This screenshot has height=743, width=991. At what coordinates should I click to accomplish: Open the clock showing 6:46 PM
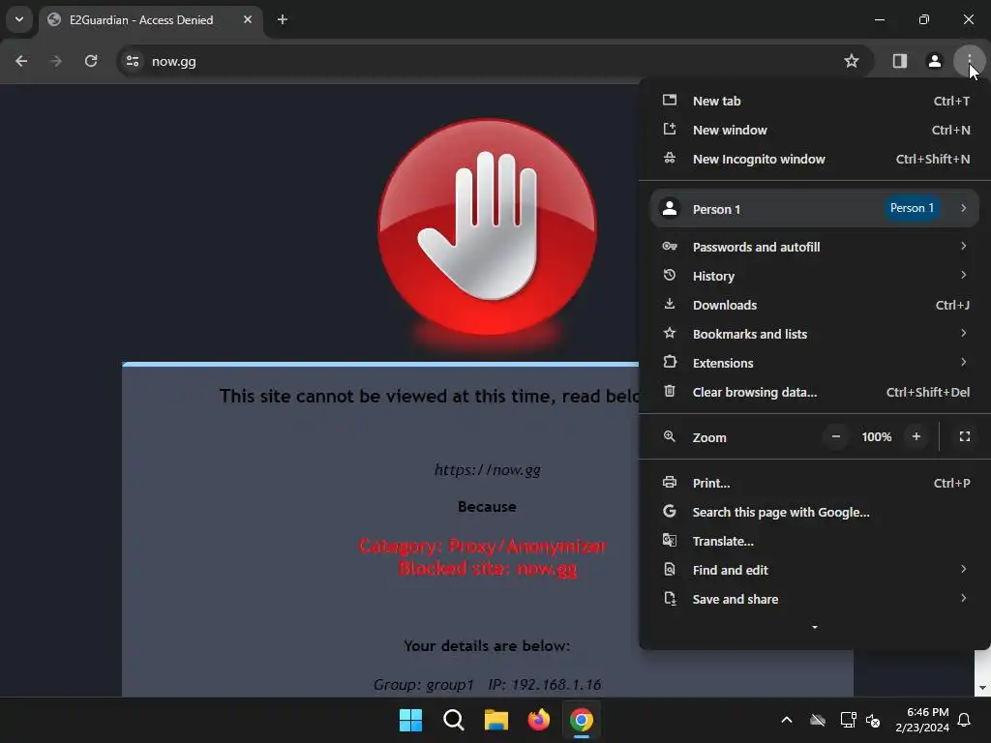(x=922, y=720)
